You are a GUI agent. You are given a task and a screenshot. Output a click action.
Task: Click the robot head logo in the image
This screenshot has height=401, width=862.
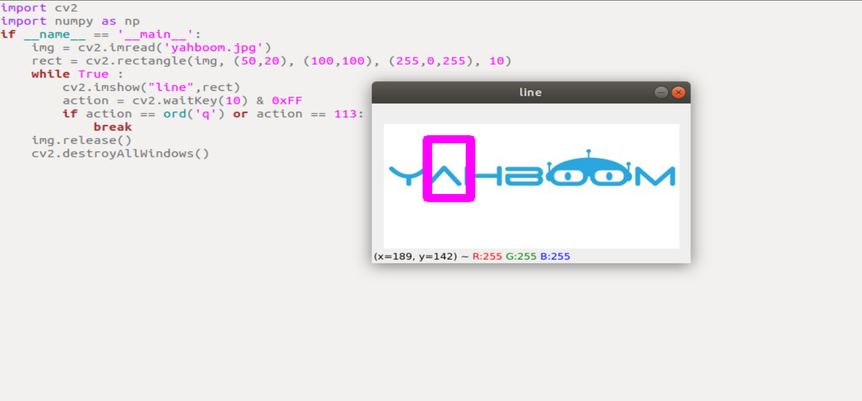pos(588,169)
